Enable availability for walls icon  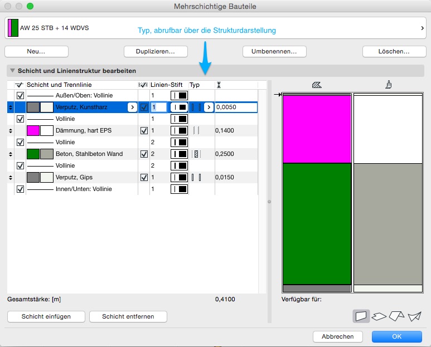[x=361, y=316]
